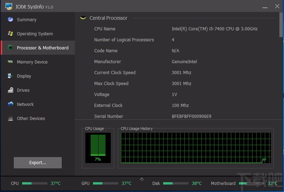Screen dimensions: 284x192
Task: Click the GPU temperature level bar
Action: (x=105, y=184)
